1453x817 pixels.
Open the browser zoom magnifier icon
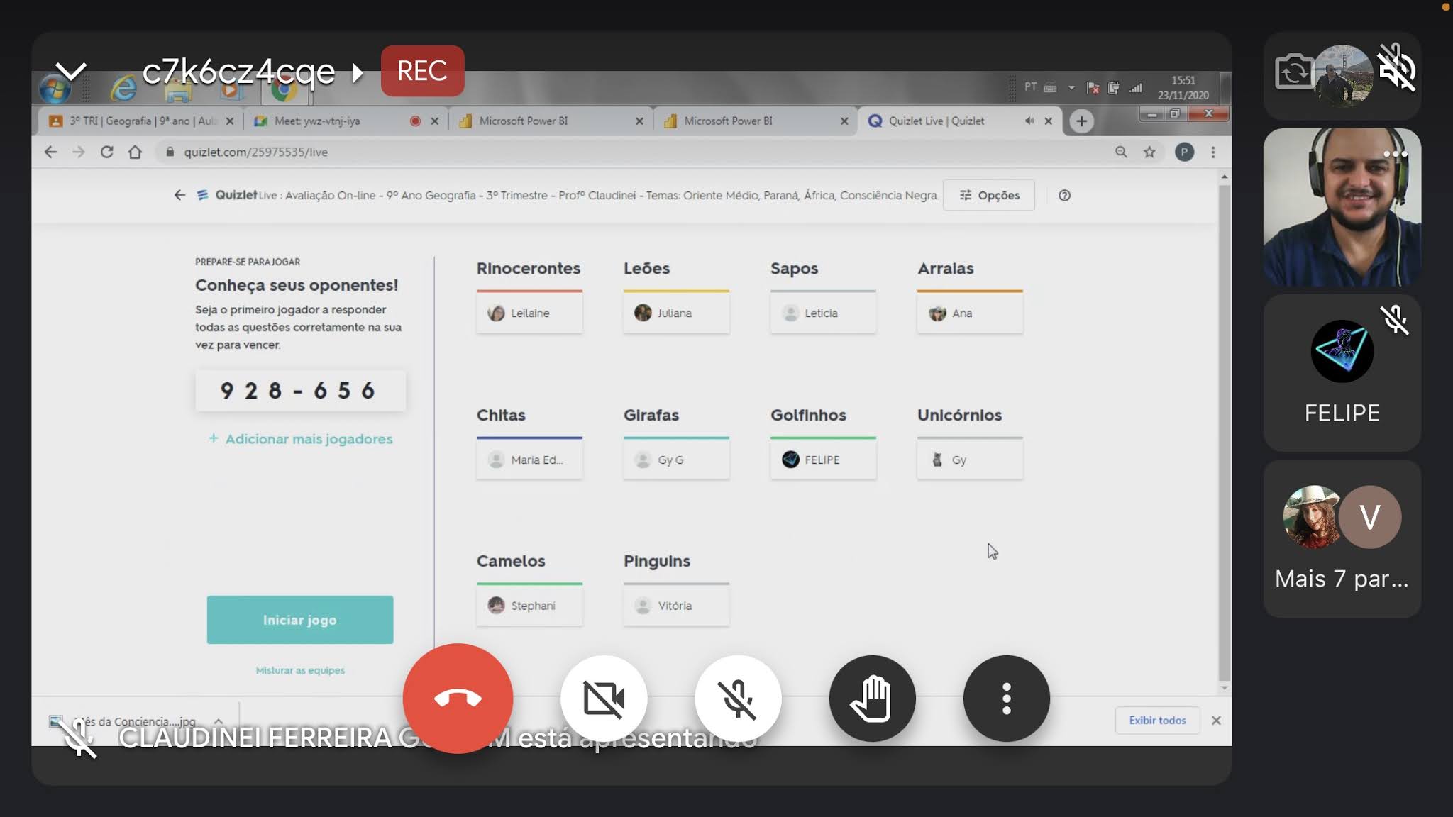pos(1121,152)
